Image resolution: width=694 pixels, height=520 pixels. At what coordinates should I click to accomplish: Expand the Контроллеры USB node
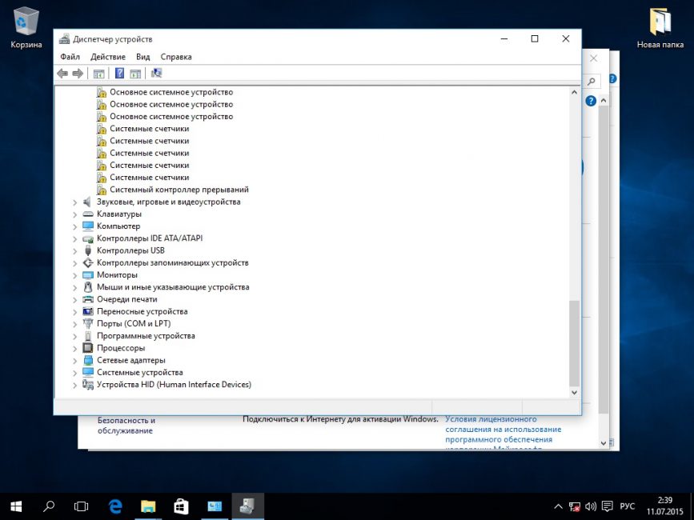coord(74,250)
